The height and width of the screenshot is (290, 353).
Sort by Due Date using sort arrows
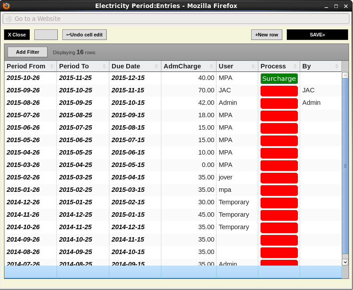click(156, 66)
